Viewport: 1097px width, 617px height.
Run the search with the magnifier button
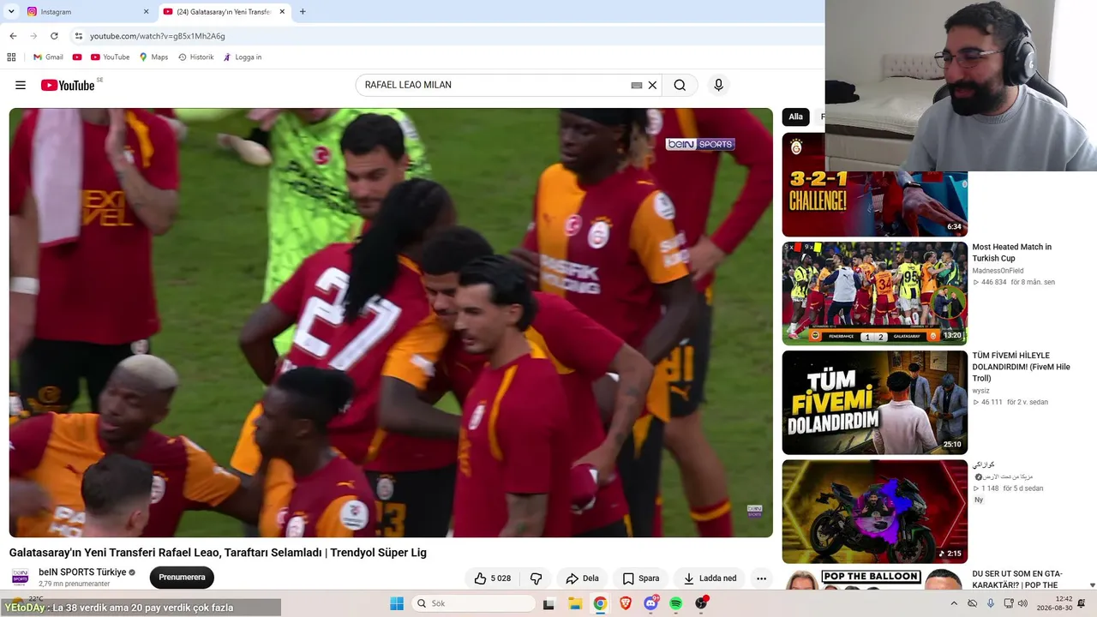(x=680, y=85)
